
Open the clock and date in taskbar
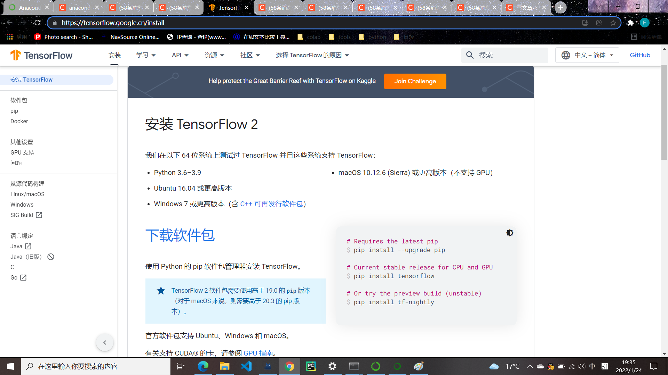click(x=629, y=366)
